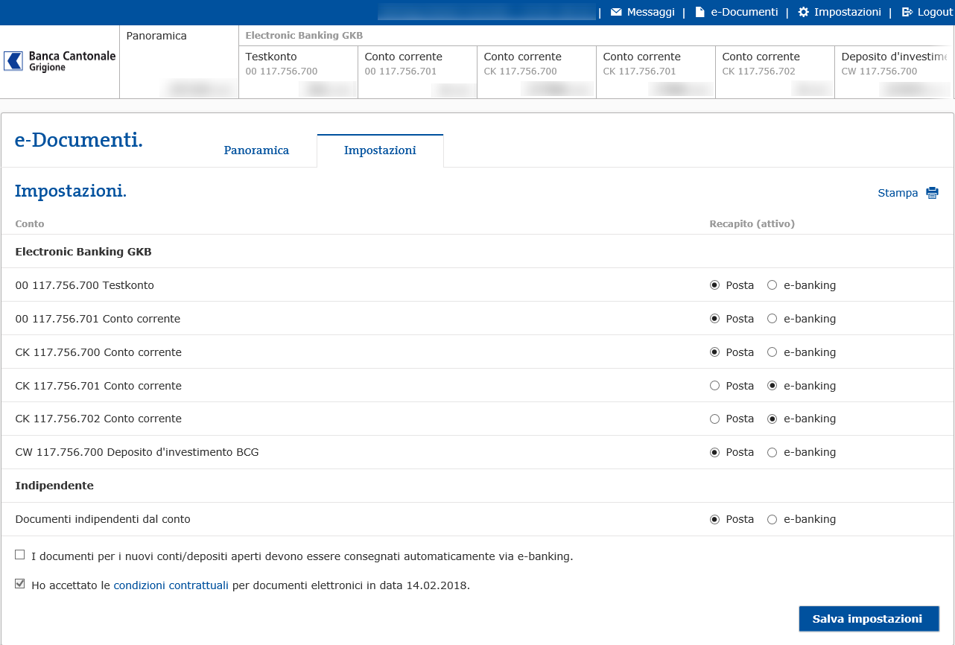Click the Conto column header
Viewport: 955px width, 645px height.
pos(30,224)
